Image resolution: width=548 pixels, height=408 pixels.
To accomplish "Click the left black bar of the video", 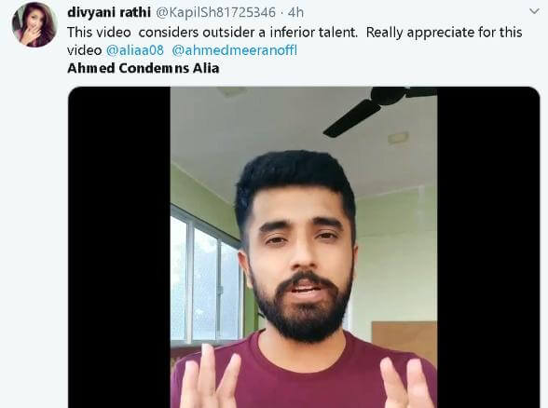I will (x=119, y=248).
